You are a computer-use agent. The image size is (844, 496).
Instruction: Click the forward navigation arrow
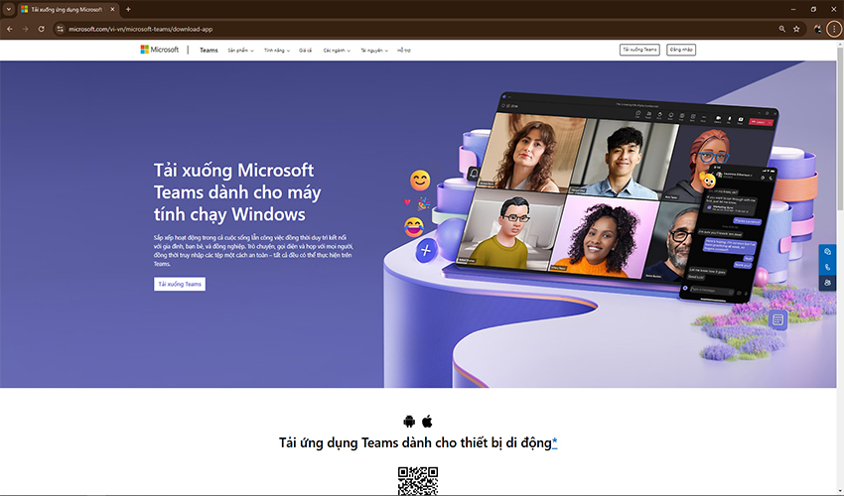coord(25,29)
